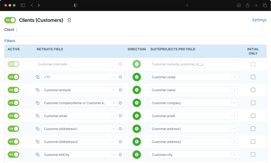The width and height of the screenshot is (271, 163).
Task: Duplicate the Customer.entityId mapping row
Action: point(38,90)
